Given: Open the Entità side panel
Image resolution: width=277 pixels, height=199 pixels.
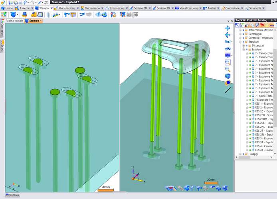Looking at the screenshot, I should pos(2,46).
